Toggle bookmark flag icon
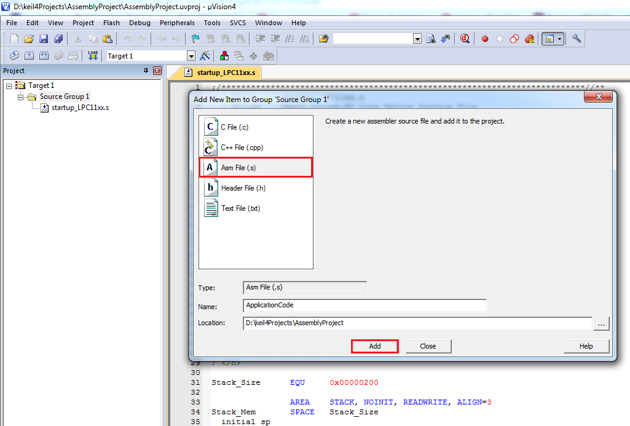 coord(195,39)
